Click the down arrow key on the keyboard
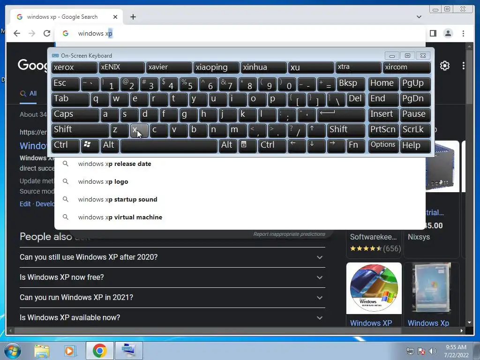Screen dimensions: 480x360 pos(316,145)
